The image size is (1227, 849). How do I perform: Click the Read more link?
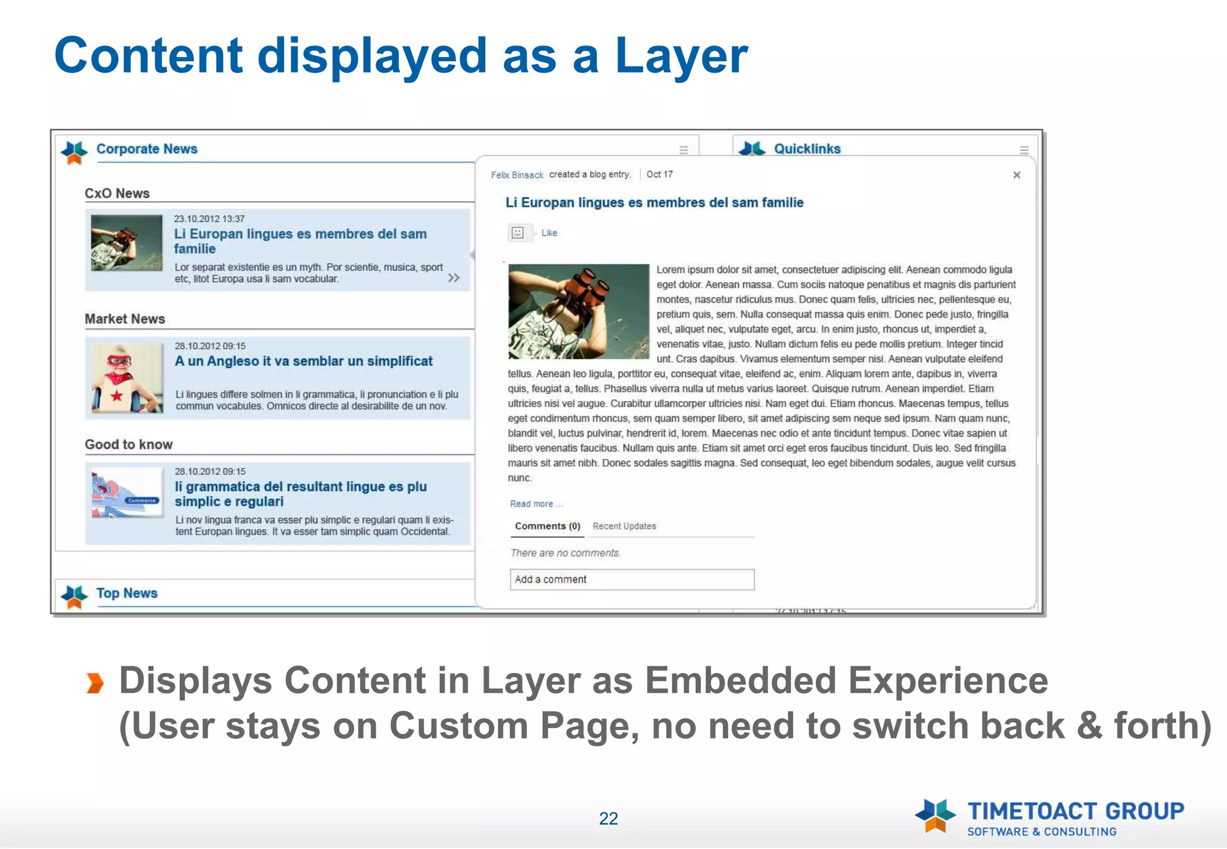(536, 504)
